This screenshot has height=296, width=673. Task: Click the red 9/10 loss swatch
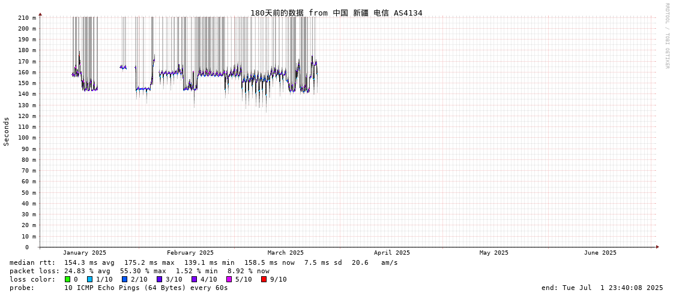pos(264,279)
